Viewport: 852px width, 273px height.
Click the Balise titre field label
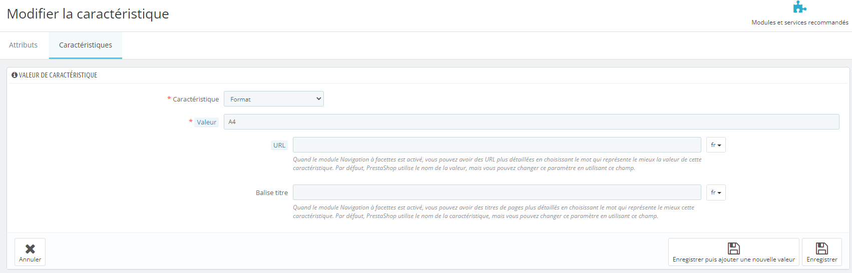pos(272,192)
